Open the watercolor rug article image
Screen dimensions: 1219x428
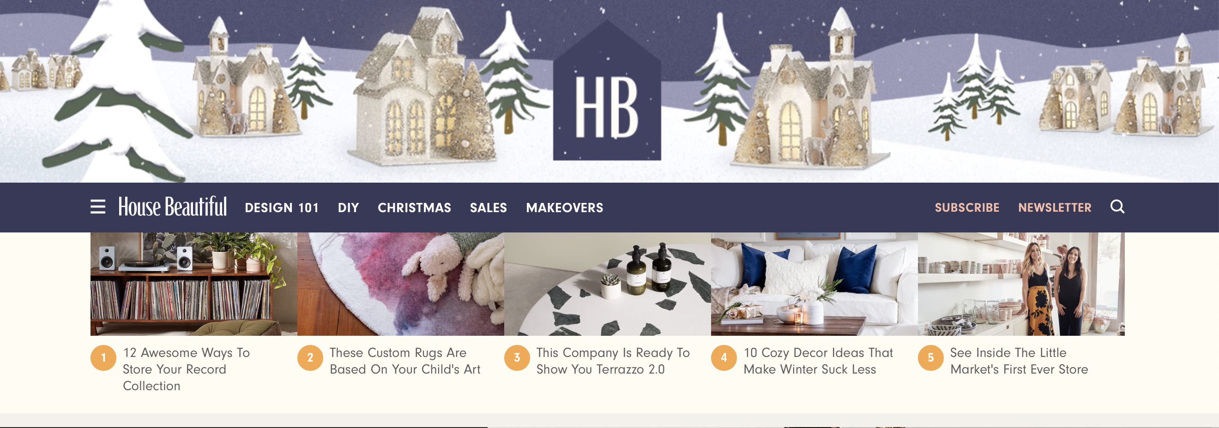(x=400, y=284)
